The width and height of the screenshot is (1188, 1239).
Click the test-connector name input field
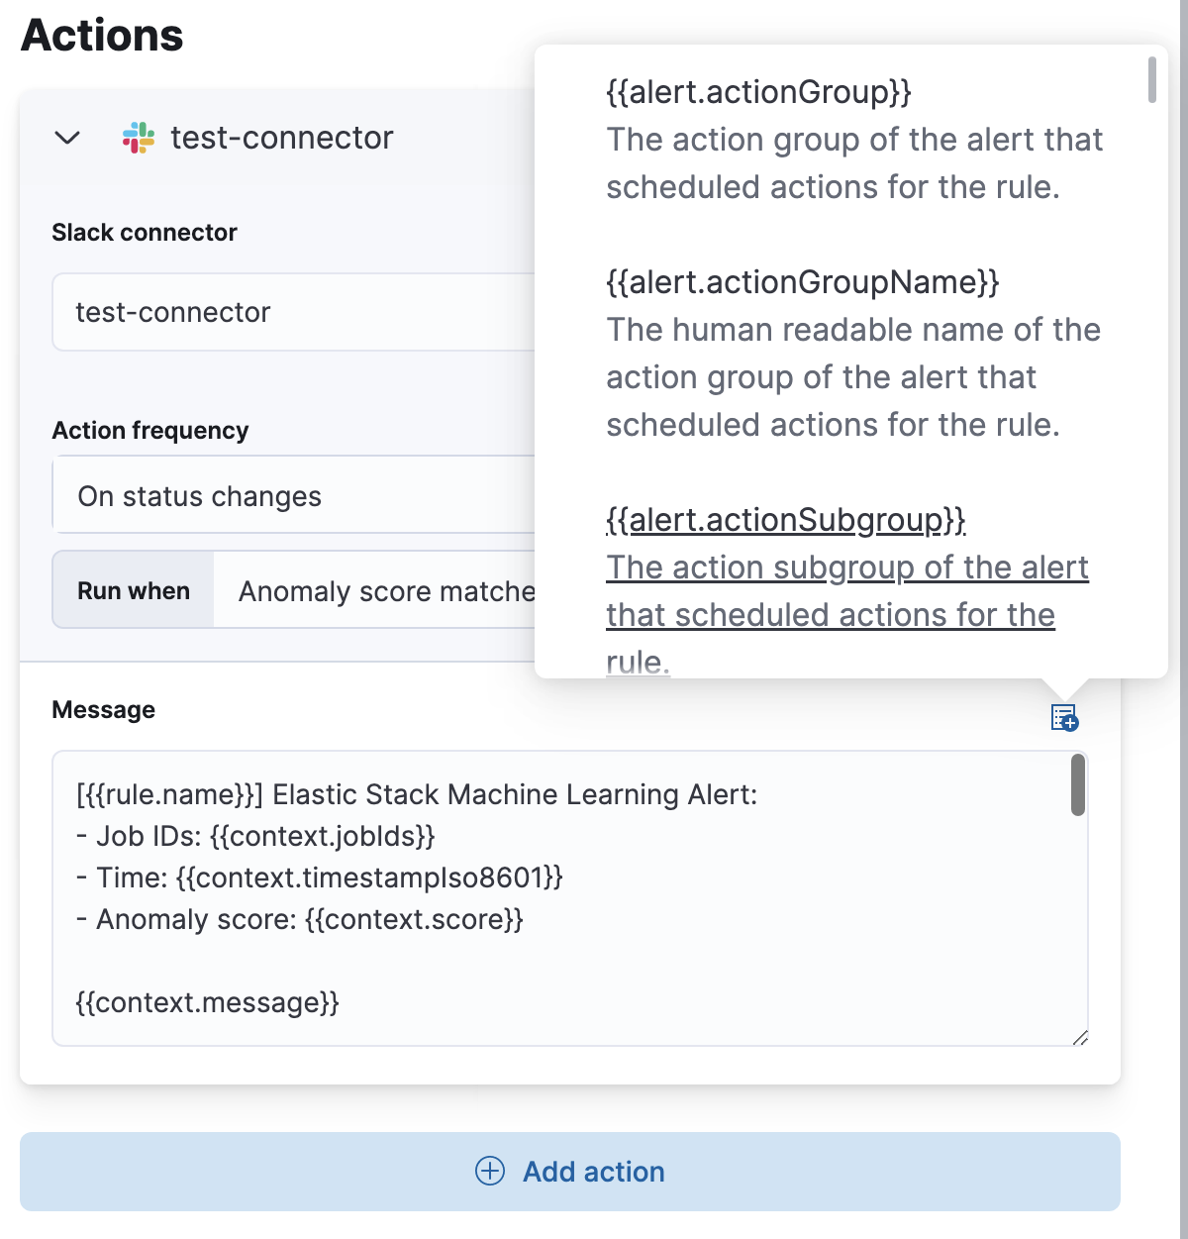[297, 312]
